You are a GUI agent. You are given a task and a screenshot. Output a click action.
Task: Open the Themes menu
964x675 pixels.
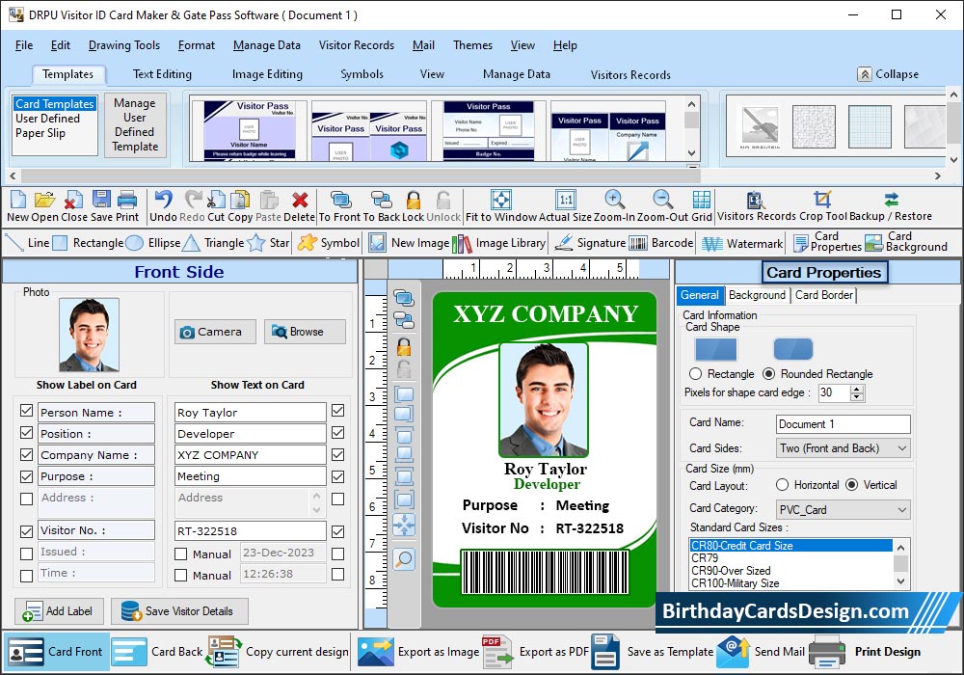[x=472, y=45]
